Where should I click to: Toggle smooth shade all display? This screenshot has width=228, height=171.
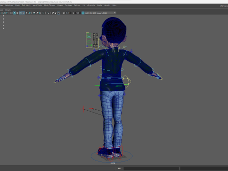click(14, 13)
